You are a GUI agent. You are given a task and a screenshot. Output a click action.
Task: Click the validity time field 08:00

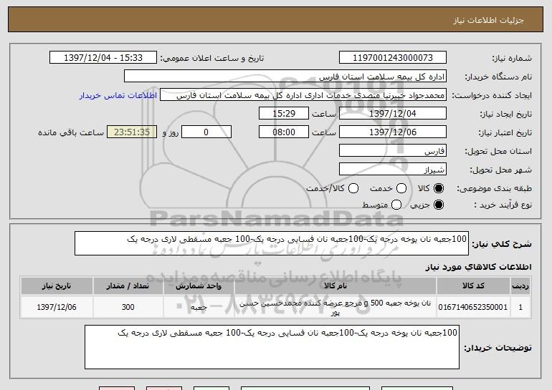coord(284,132)
